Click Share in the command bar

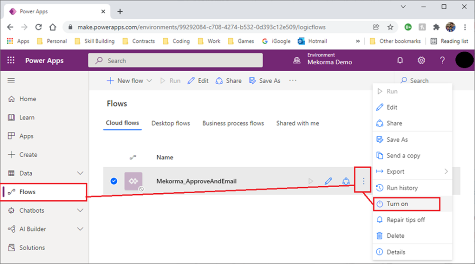tap(228, 81)
